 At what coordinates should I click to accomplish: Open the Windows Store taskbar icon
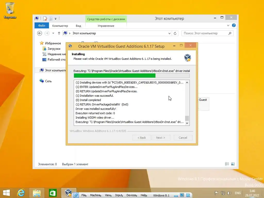point(53,193)
